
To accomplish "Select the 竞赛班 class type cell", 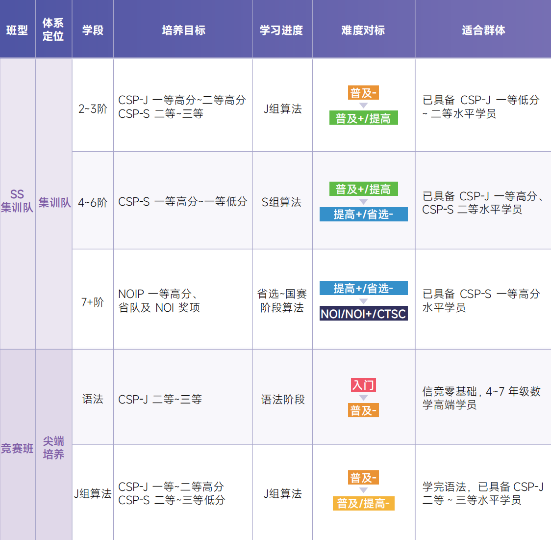I will tap(17, 448).
